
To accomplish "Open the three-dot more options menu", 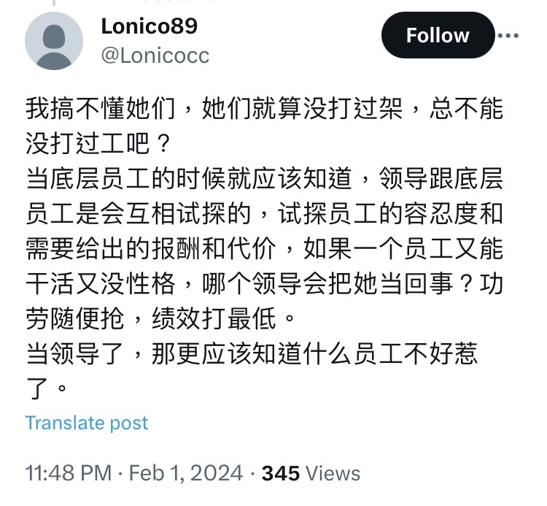I will point(508,35).
